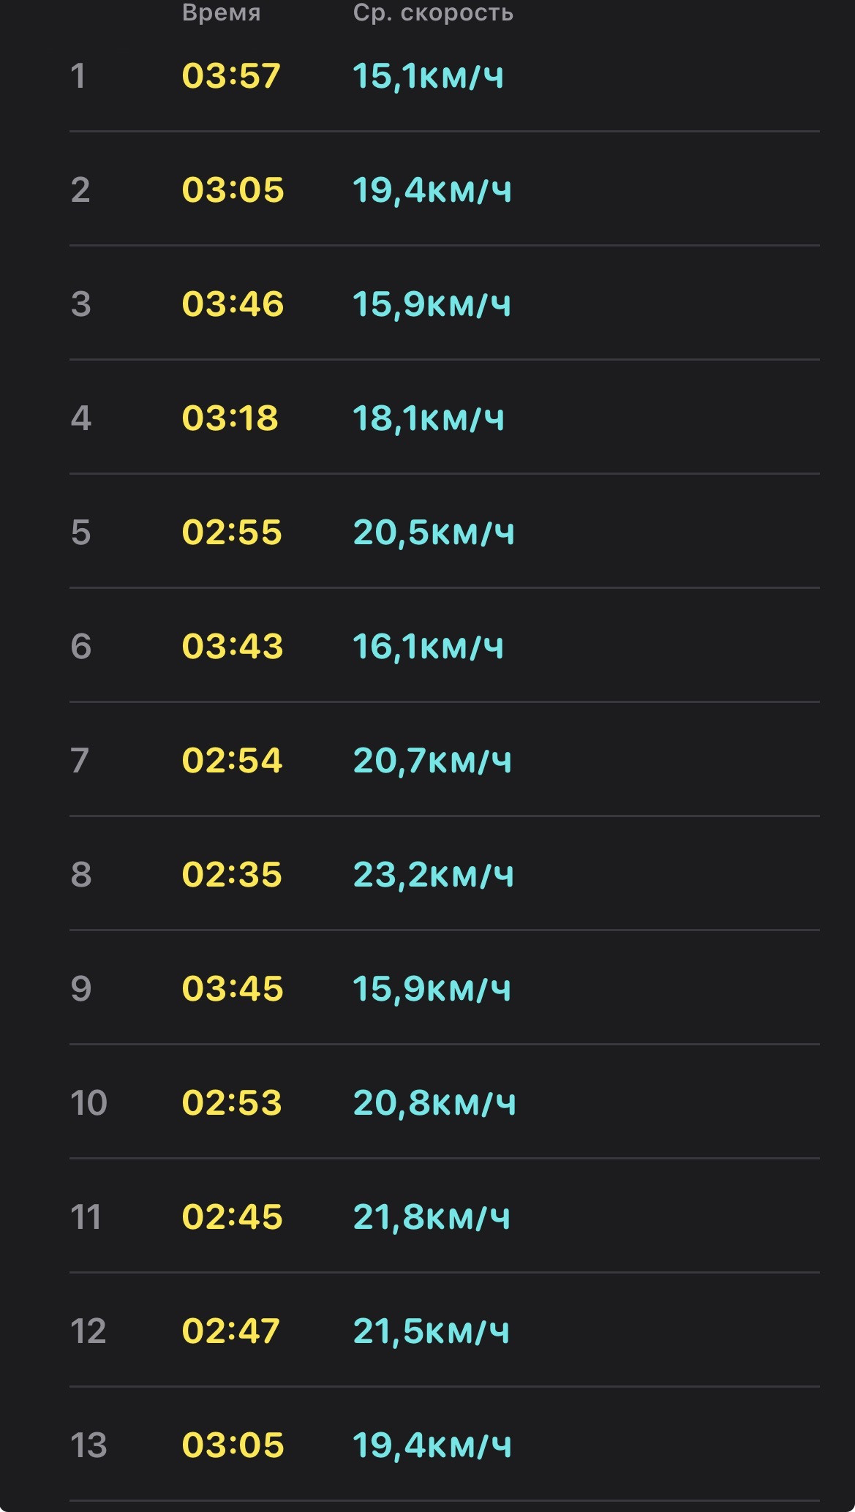
Task: Select split 4 time 03:18
Action: pos(230,418)
